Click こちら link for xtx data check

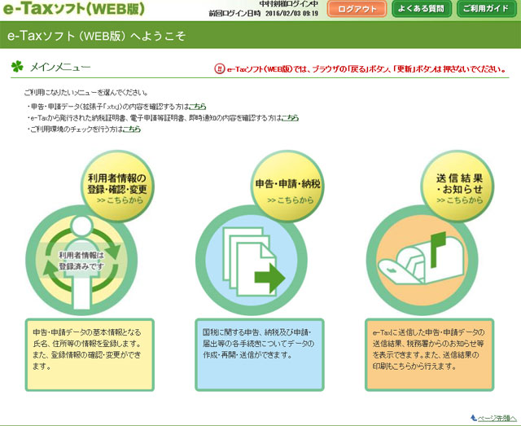coord(198,107)
